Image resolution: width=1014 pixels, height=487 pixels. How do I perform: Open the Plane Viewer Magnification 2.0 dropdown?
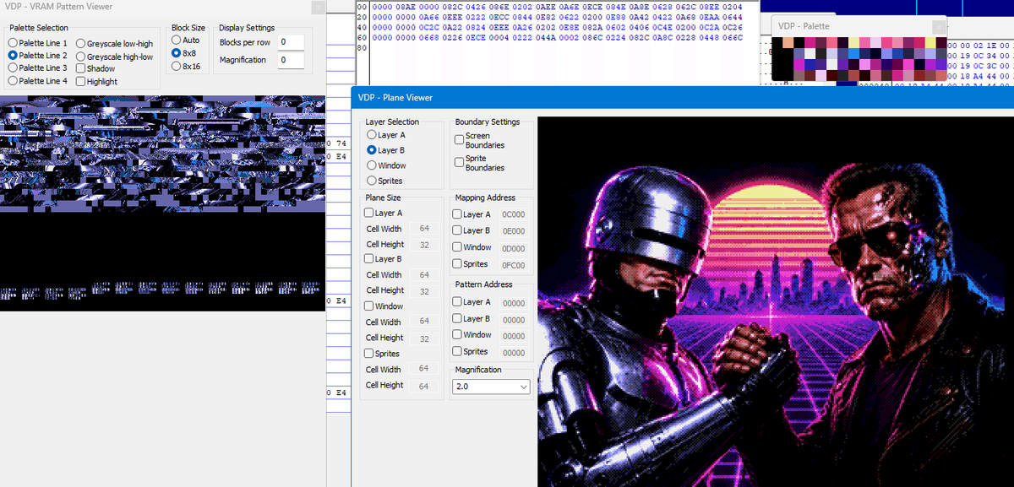coord(491,387)
